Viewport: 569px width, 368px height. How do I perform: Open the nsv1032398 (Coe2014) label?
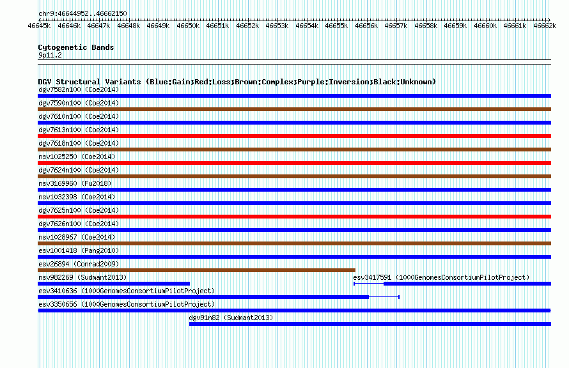tap(77, 197)
